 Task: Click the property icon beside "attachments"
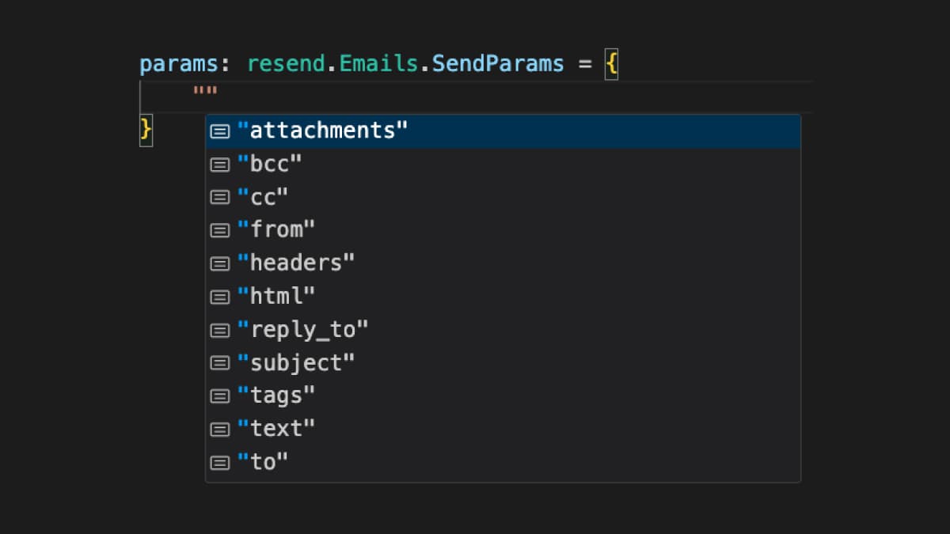pyautogui.click(x=219, y=131)
